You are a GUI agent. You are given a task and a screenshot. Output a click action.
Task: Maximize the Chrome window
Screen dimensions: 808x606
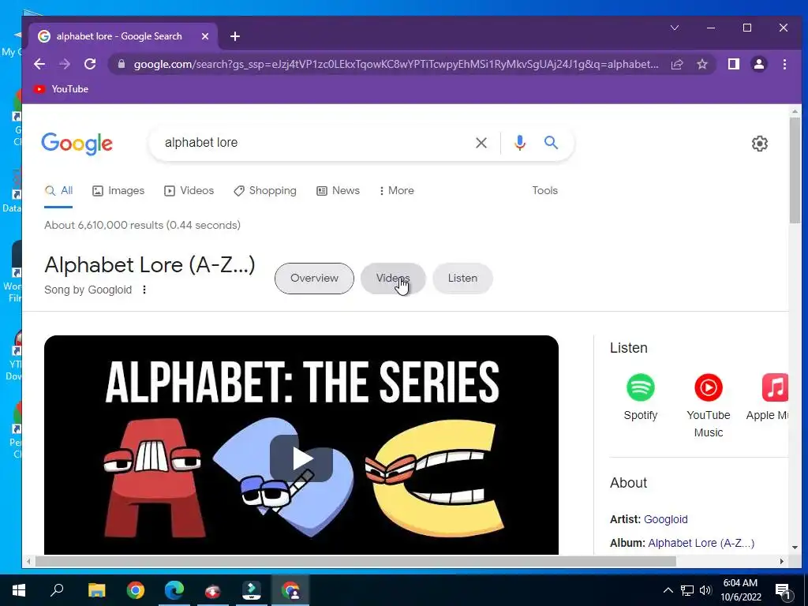pos(747,28)
